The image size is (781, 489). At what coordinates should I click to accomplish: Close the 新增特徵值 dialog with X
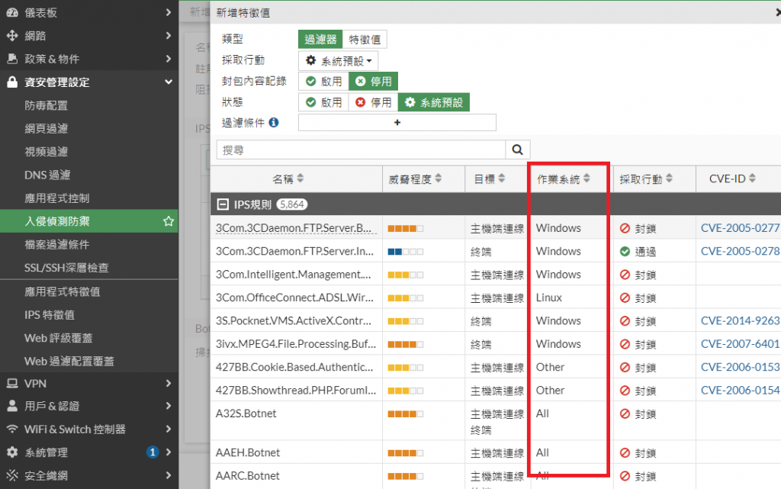pos(776,13)
